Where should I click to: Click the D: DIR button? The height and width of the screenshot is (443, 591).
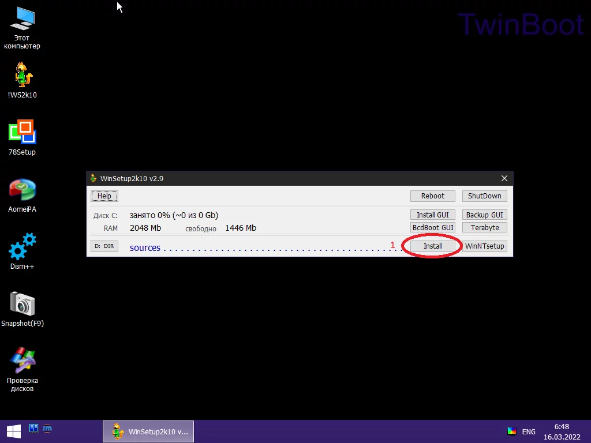(104, 246)
